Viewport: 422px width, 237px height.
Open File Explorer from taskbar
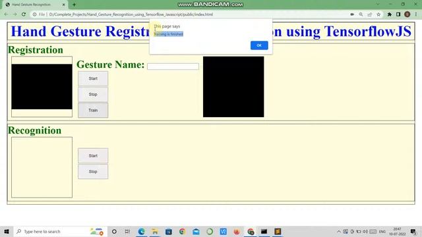(155, 231)
